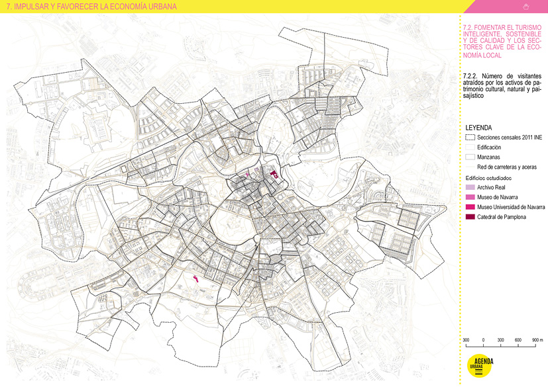Click the 7.2.2 Número de visitantes text
Screen dimensions: 548x387
click(x=503, y=86)
